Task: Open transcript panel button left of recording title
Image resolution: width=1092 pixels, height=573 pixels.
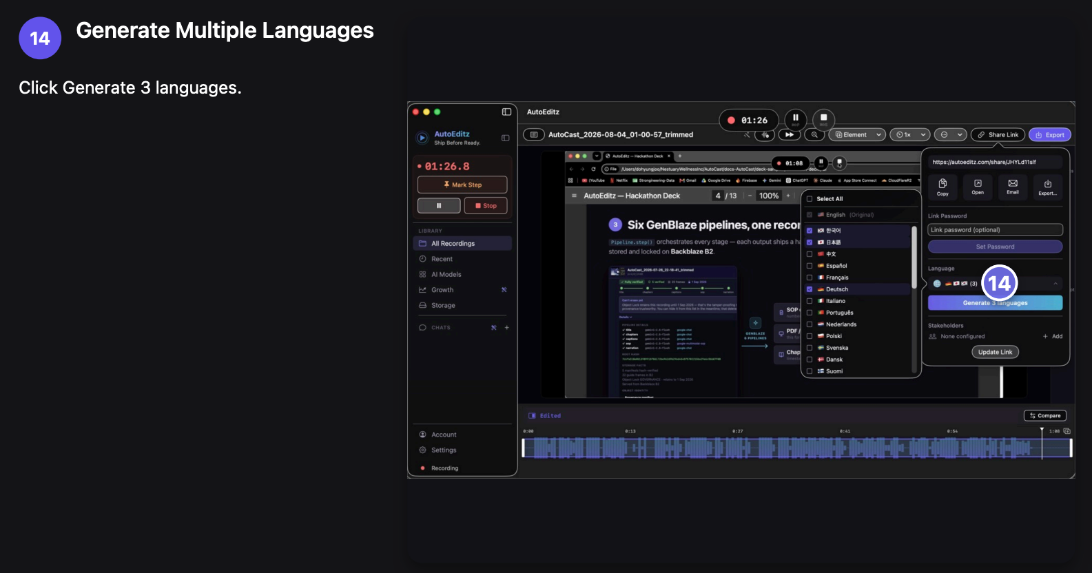Action: pos(533,135)
